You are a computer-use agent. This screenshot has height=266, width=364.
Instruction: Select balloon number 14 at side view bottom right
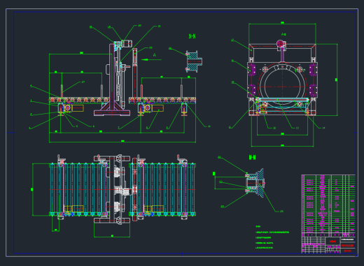323,128
